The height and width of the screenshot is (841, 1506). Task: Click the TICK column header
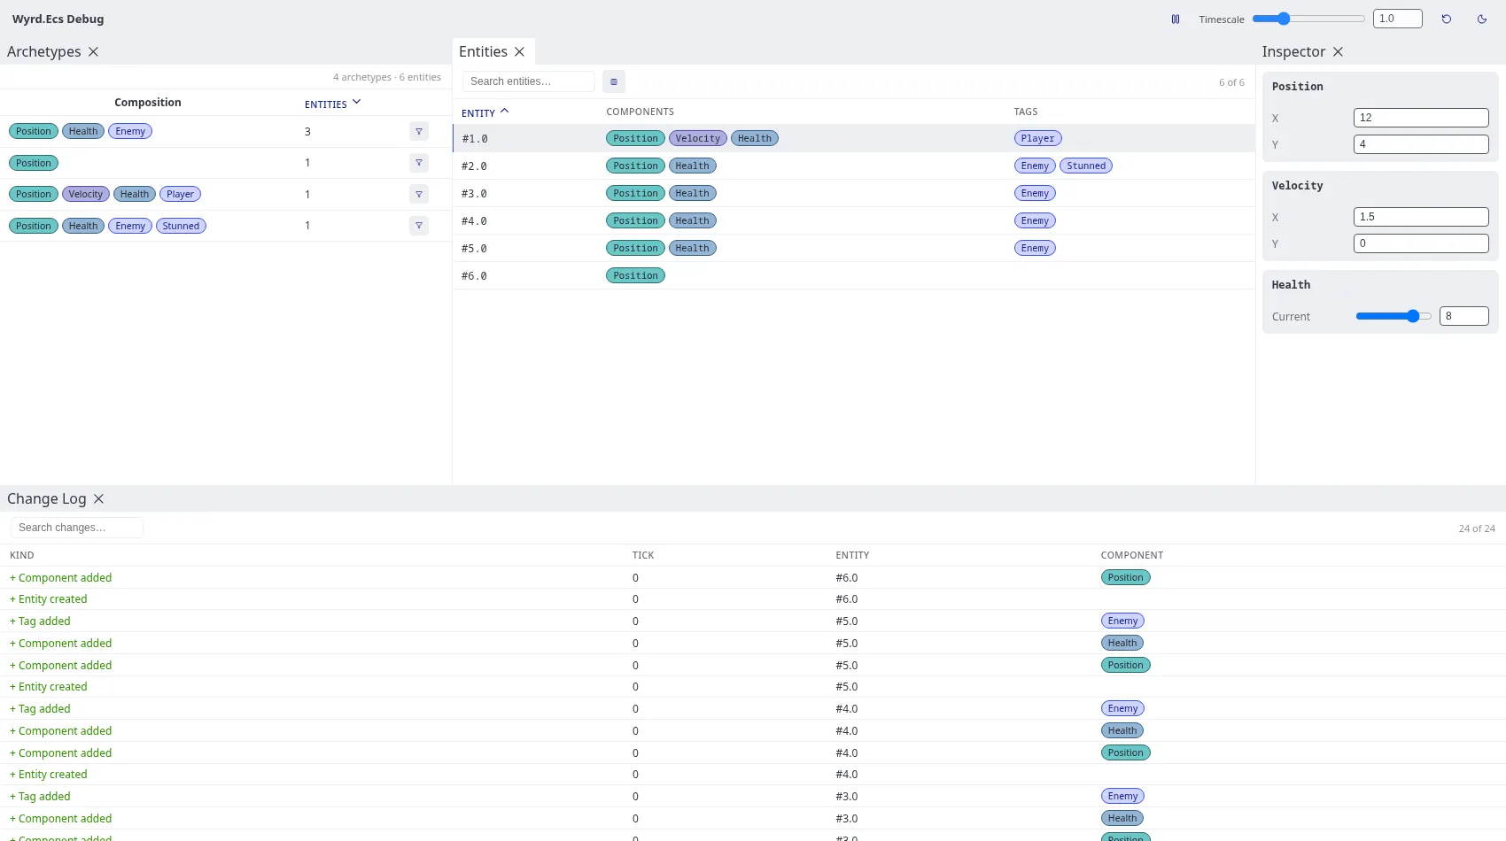click(x=643, y=555)
